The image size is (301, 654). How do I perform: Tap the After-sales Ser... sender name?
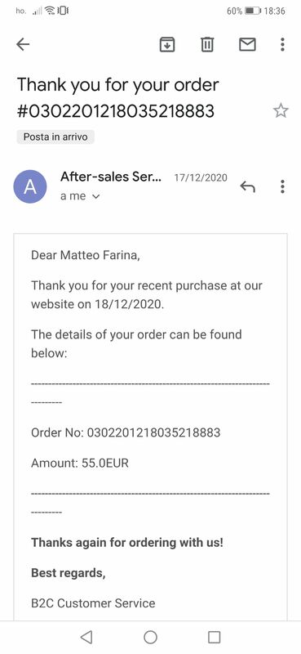point(110,177)
